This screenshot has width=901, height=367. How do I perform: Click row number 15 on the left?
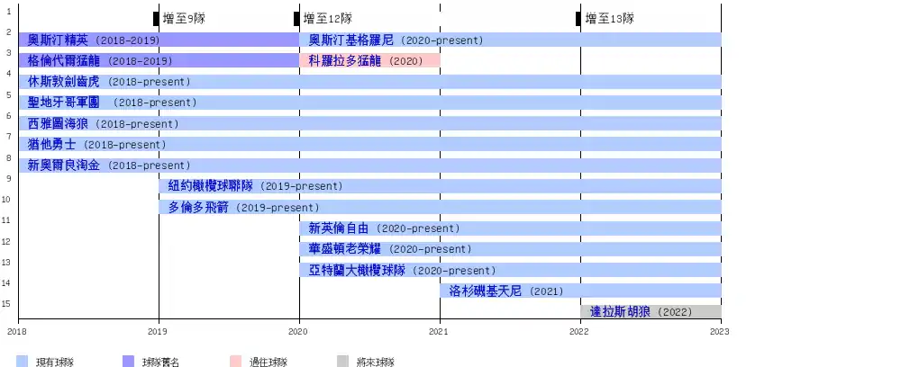[7, 303]
